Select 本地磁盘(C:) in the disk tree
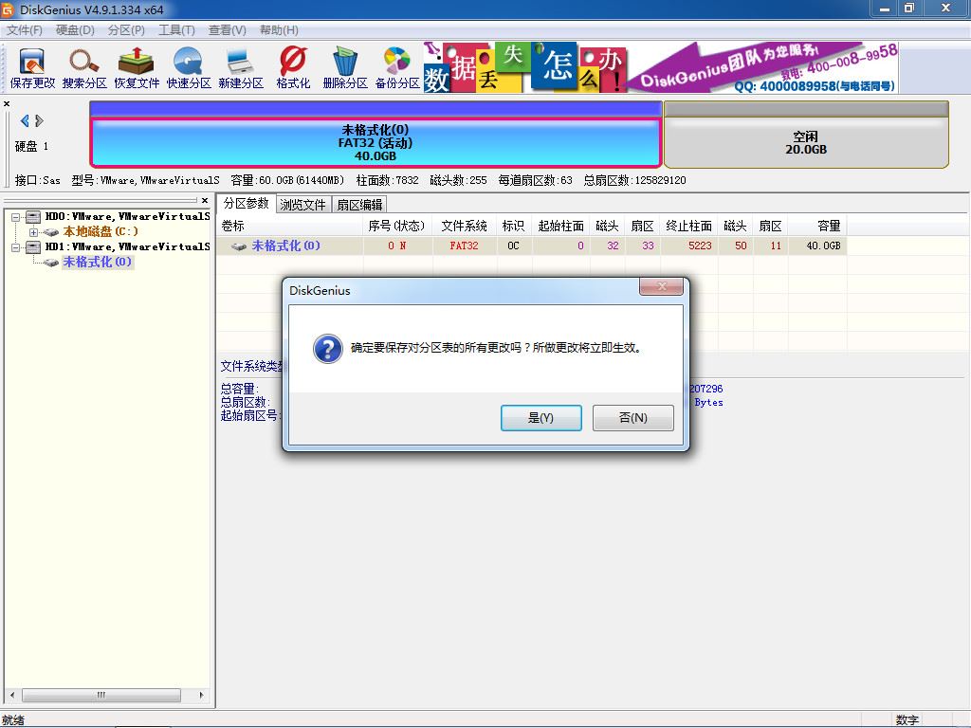 click(101, 231)
